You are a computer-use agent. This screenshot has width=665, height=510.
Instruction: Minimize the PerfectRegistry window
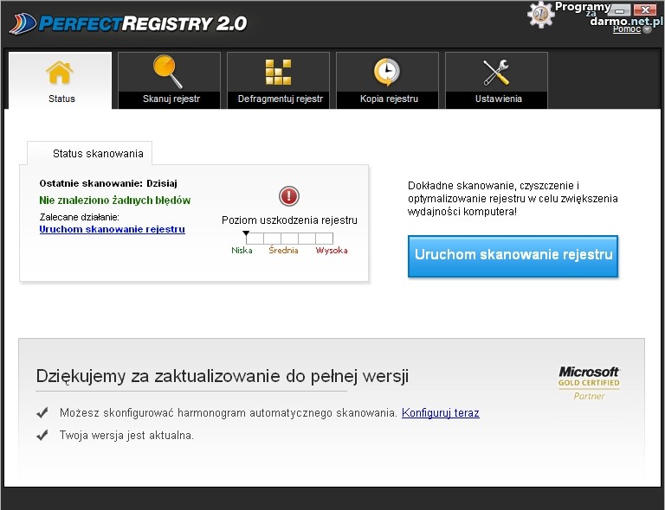(619, 10)
